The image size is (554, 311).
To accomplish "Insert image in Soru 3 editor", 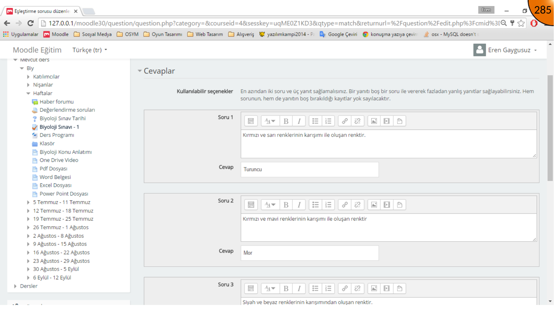I will click(x=374, y=288).
